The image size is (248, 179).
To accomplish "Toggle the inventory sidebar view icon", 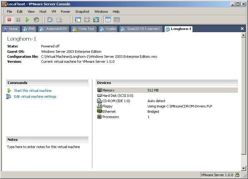I will point(78,20).
